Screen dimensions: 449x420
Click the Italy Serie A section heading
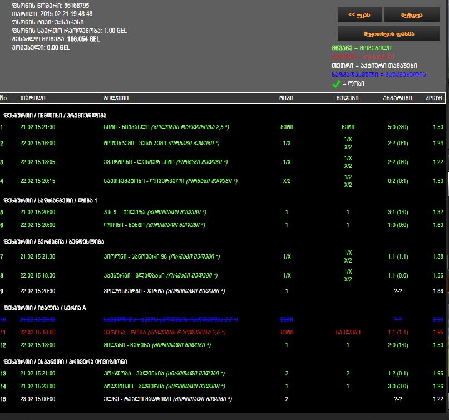point(45,308)
